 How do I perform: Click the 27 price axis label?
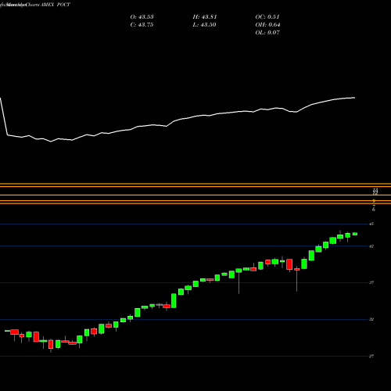click(x=371, y=356)
